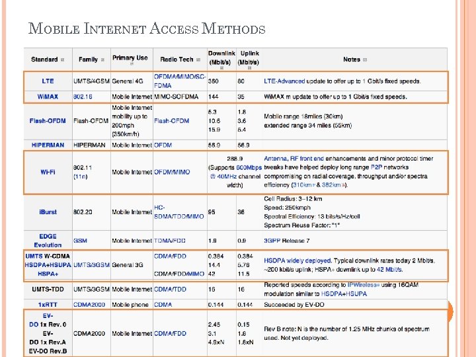This screenshot has height=357, width=476.
Task: Click sort icon next to Family header
Action: pyautogui.click(x=102, y=59)
